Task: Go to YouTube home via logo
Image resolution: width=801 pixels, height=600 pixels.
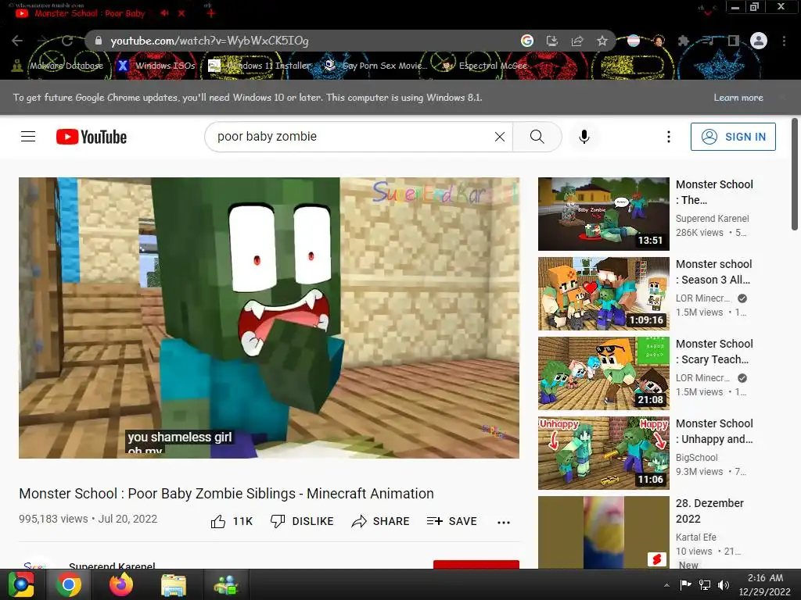Action: pos(92,137)
